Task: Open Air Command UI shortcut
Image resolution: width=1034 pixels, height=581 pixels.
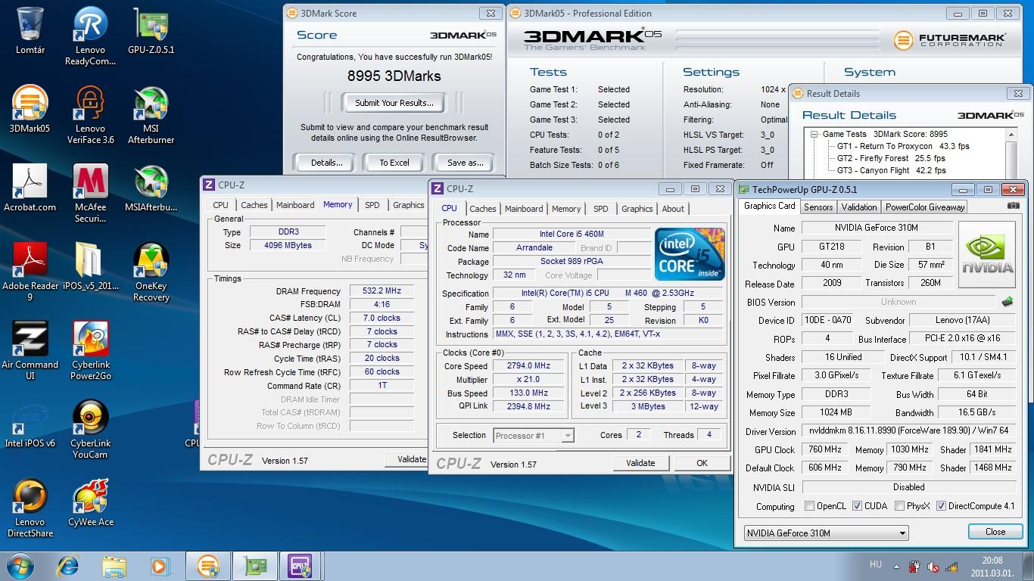Action: (x=30, y=351)
